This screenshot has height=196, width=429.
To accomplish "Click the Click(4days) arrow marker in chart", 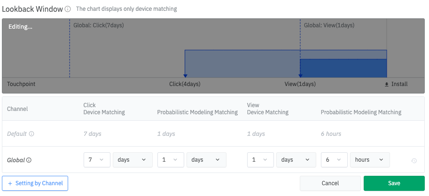I will [185, 75].
